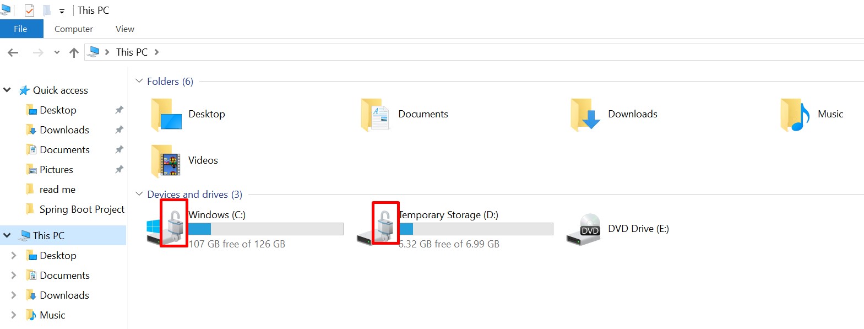
Task: Open the Windows (C:) drive icon
Action: point(166,228)
